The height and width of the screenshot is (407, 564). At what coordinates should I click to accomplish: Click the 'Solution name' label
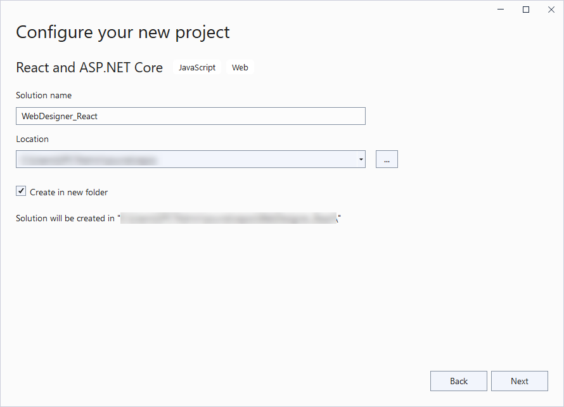pos(44,95)
